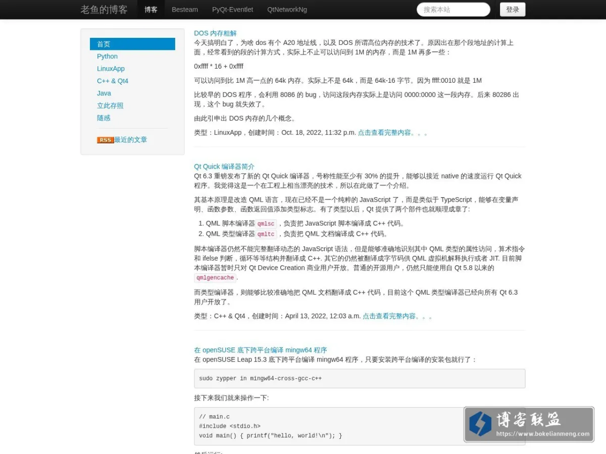The height and width of the screenshot is (454, 606).
Task: Click the 登录 login button
Action: pyautogui.click(x=513, y=10)
